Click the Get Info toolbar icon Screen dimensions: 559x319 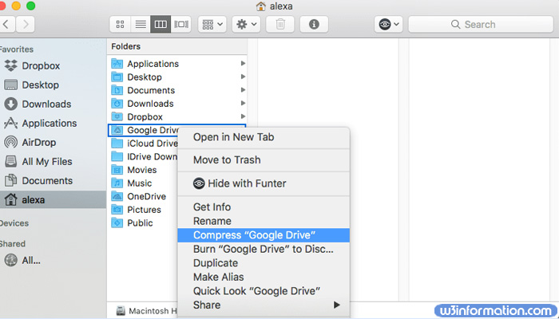pos(314,24)
